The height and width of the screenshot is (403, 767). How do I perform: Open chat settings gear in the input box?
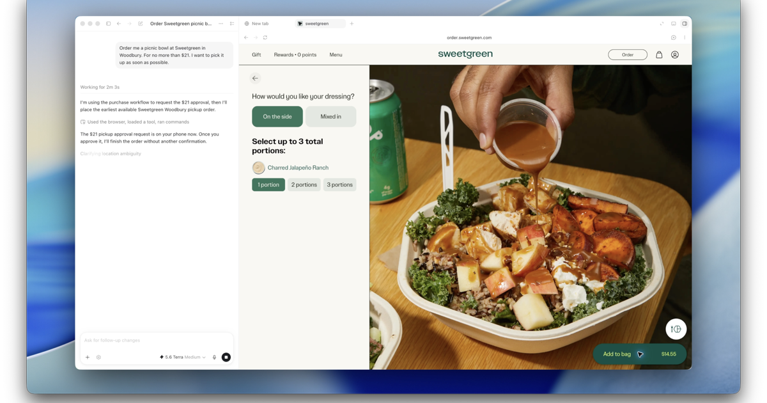pos(98,358)
